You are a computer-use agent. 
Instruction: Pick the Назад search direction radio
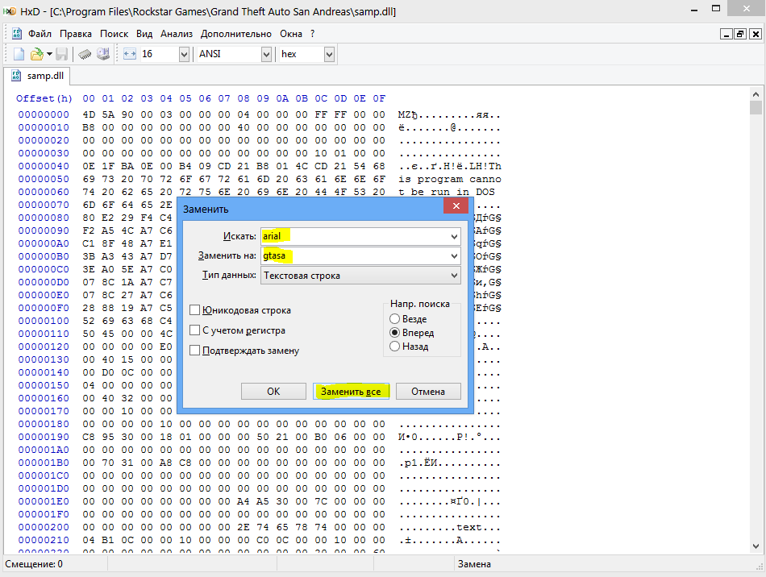(x=395, y=346)
